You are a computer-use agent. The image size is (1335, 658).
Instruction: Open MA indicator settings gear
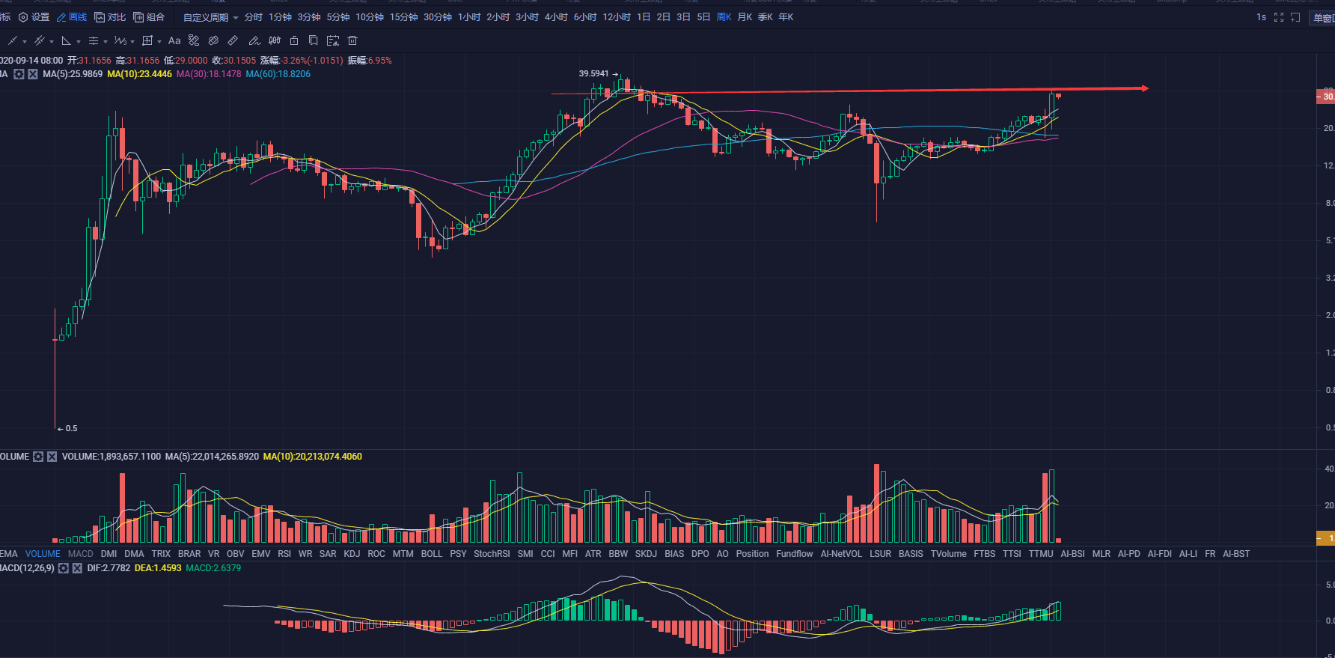coord(19,74)
